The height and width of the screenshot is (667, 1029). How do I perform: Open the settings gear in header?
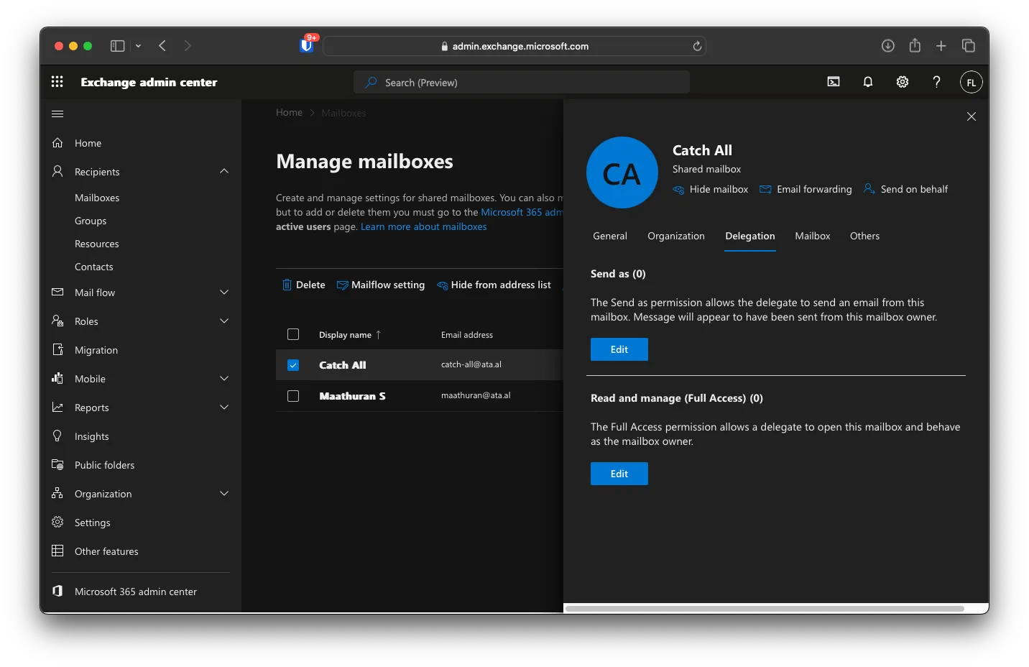[903, 82]
